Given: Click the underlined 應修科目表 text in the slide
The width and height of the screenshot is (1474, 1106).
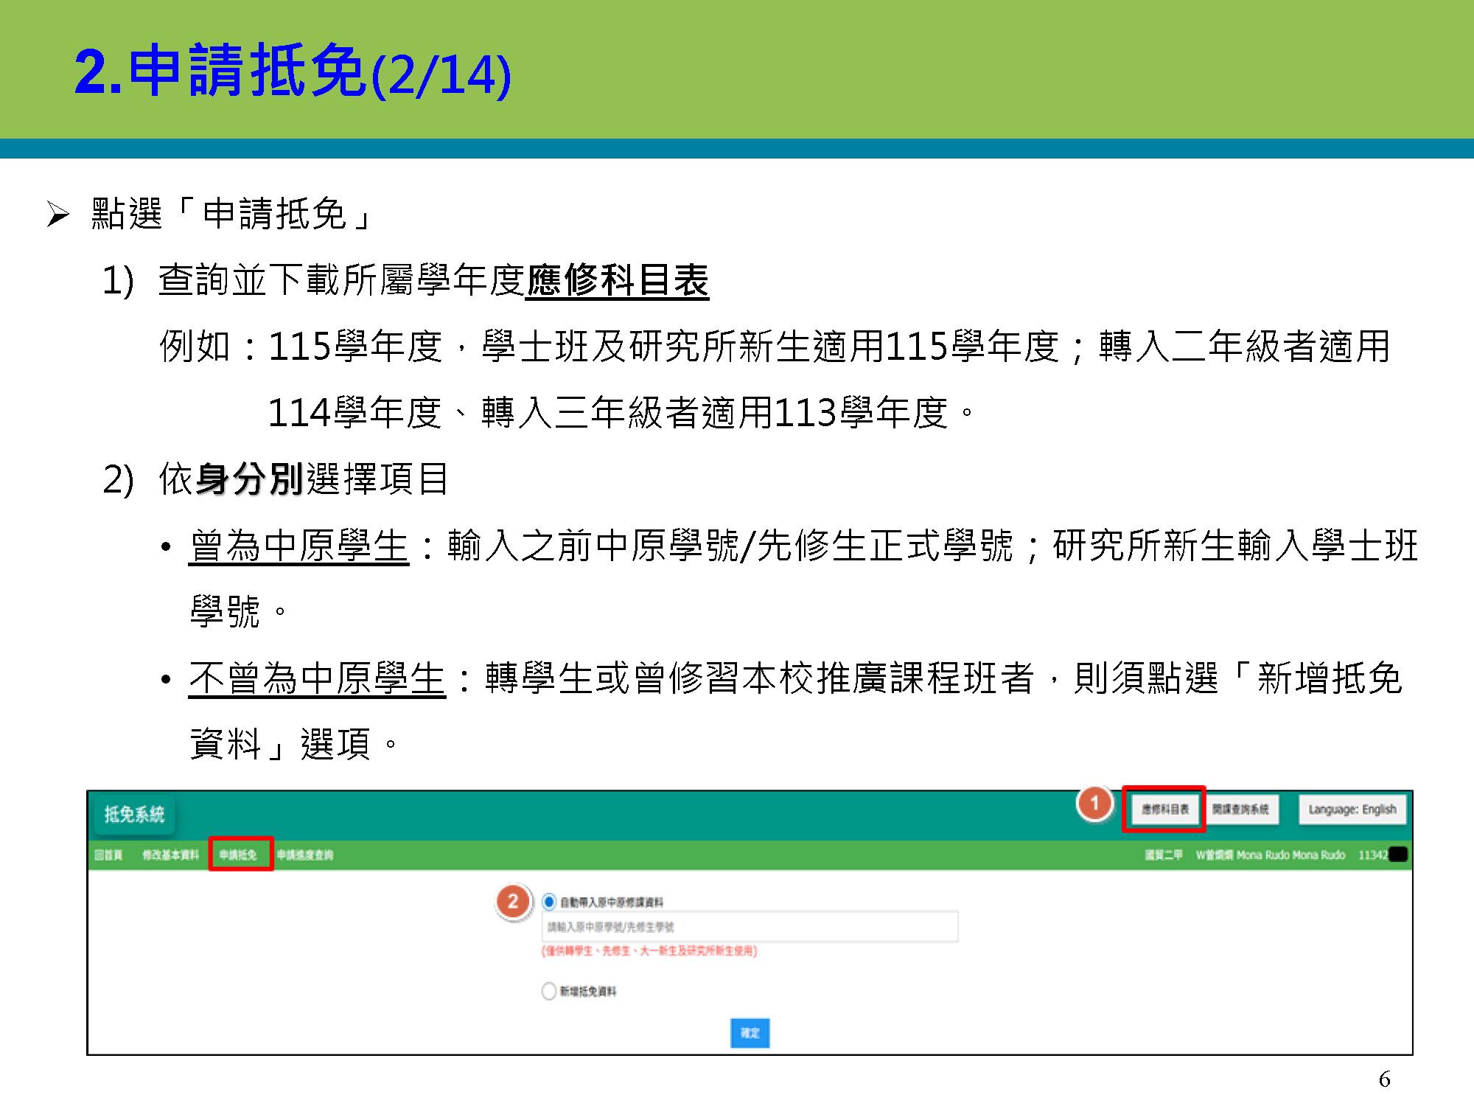Looking at the screenshot, I should click(x=618, y=281).
